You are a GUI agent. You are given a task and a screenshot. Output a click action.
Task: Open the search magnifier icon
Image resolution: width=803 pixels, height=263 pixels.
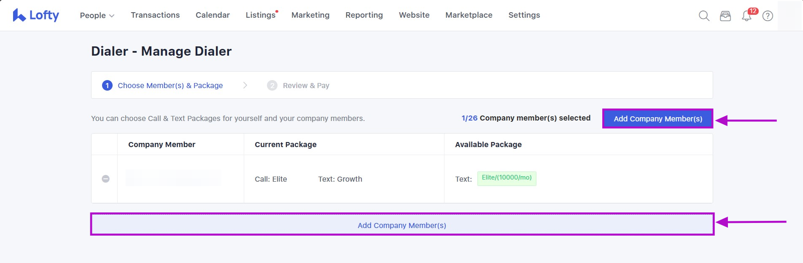coord(704,16)
